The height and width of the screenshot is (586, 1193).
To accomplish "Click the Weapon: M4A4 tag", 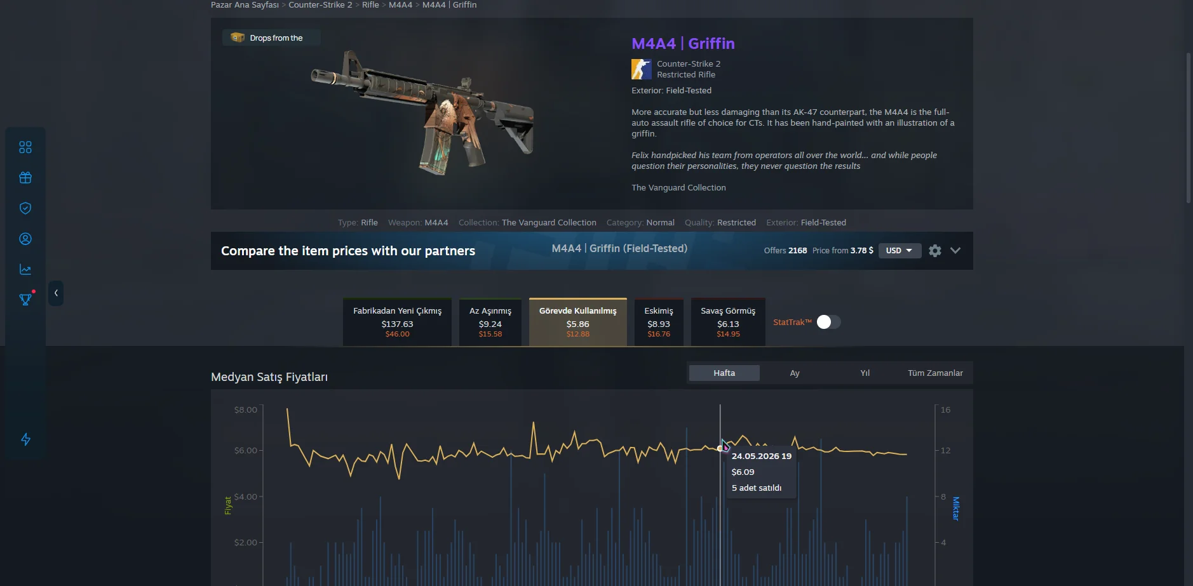I will tap(418, 222).
